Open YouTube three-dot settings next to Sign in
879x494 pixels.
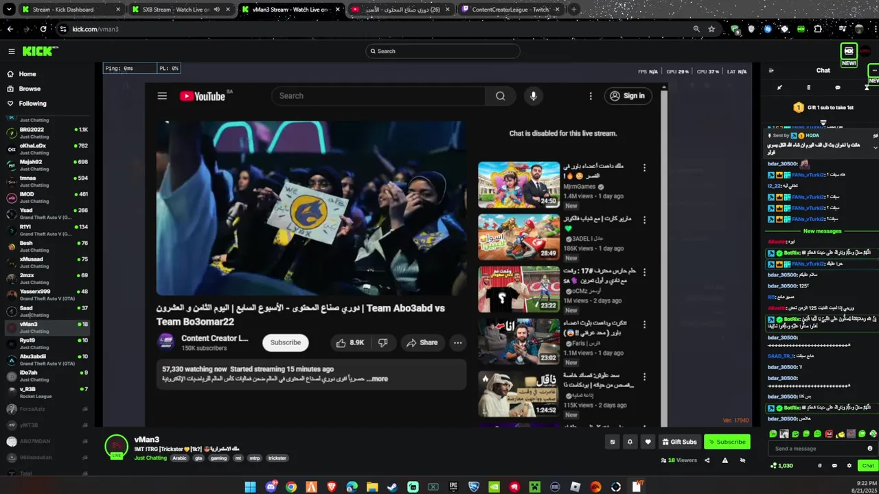coord(591,96)
